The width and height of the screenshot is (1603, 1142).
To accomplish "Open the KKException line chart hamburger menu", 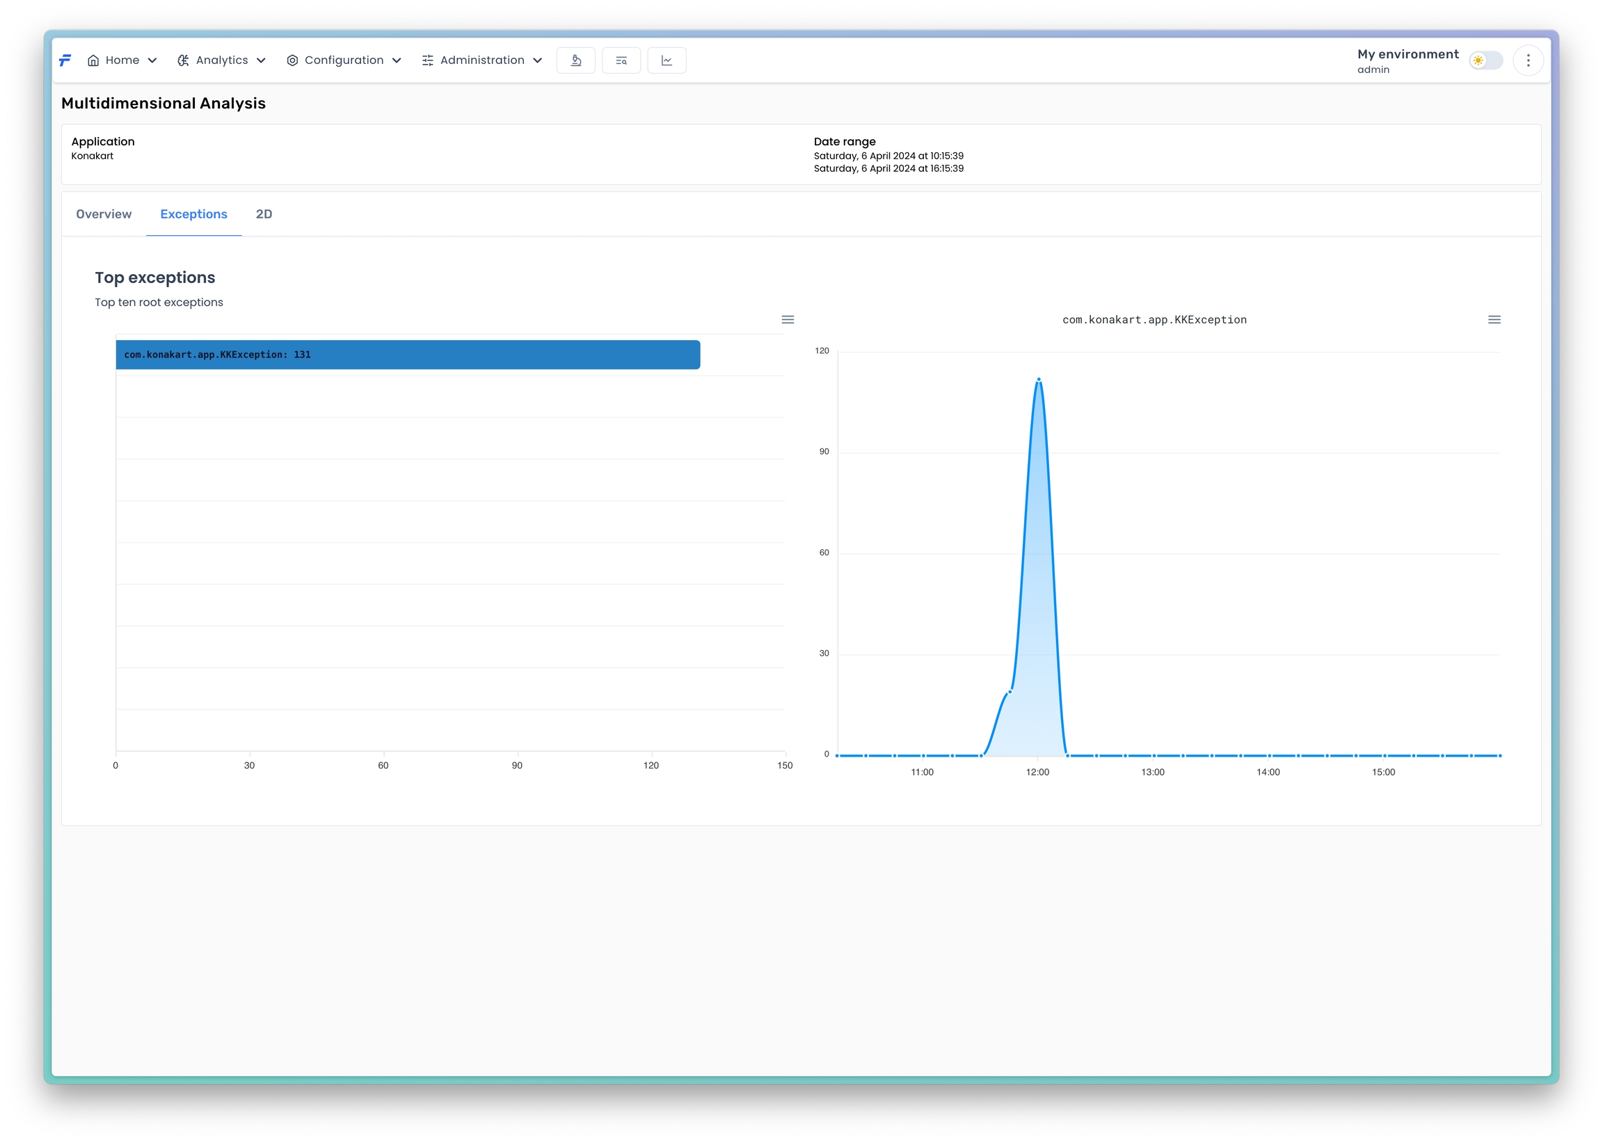I will click(1494, 320).
